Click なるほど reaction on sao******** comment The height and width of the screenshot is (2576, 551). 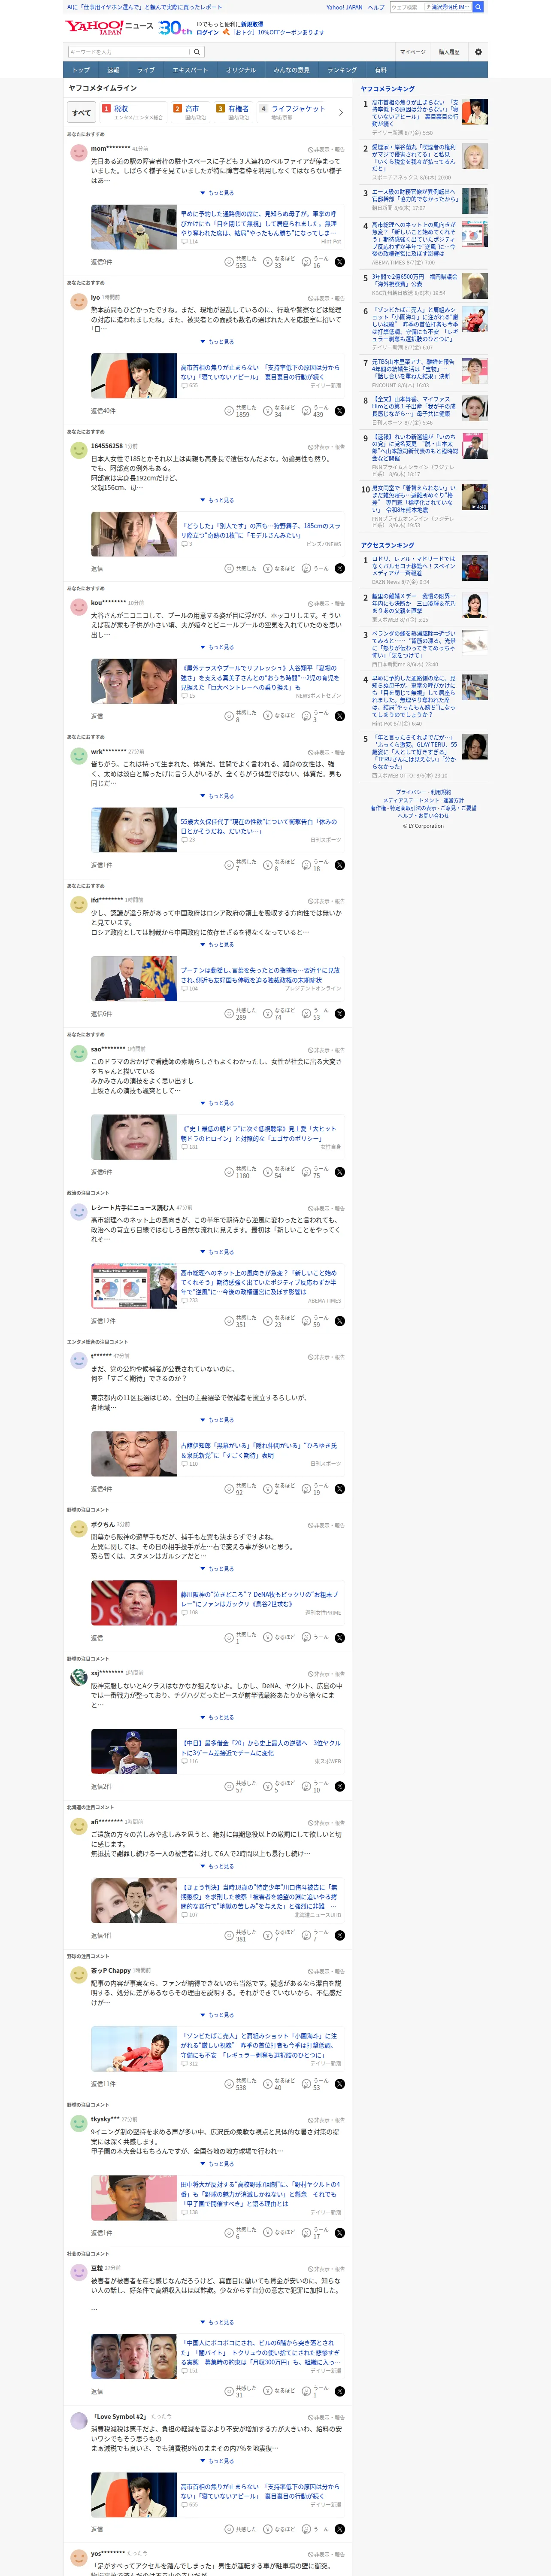[x=279, y=1172]
